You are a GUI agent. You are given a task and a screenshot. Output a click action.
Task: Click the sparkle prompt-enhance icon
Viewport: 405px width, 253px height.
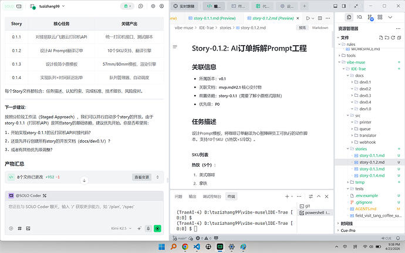(x=139, y=228)
